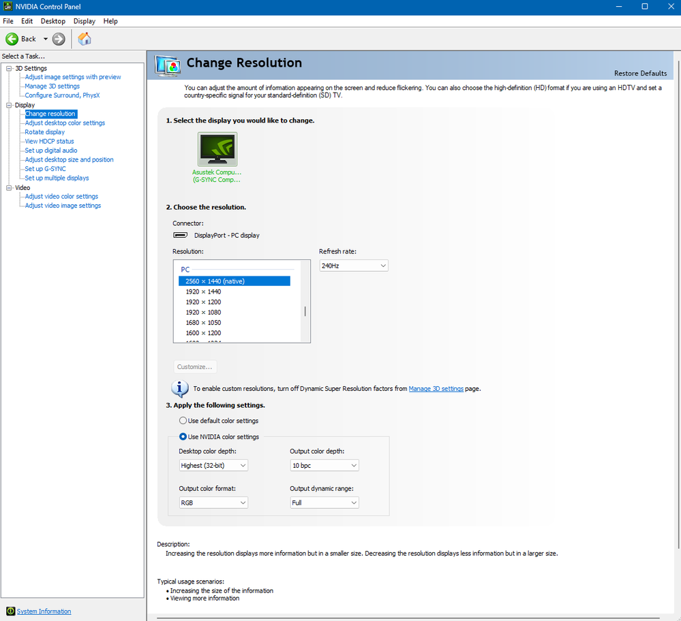Click the blue information icon
This screenshot has width=681, height=621.
pyautogui.click(x=180, y=388)
